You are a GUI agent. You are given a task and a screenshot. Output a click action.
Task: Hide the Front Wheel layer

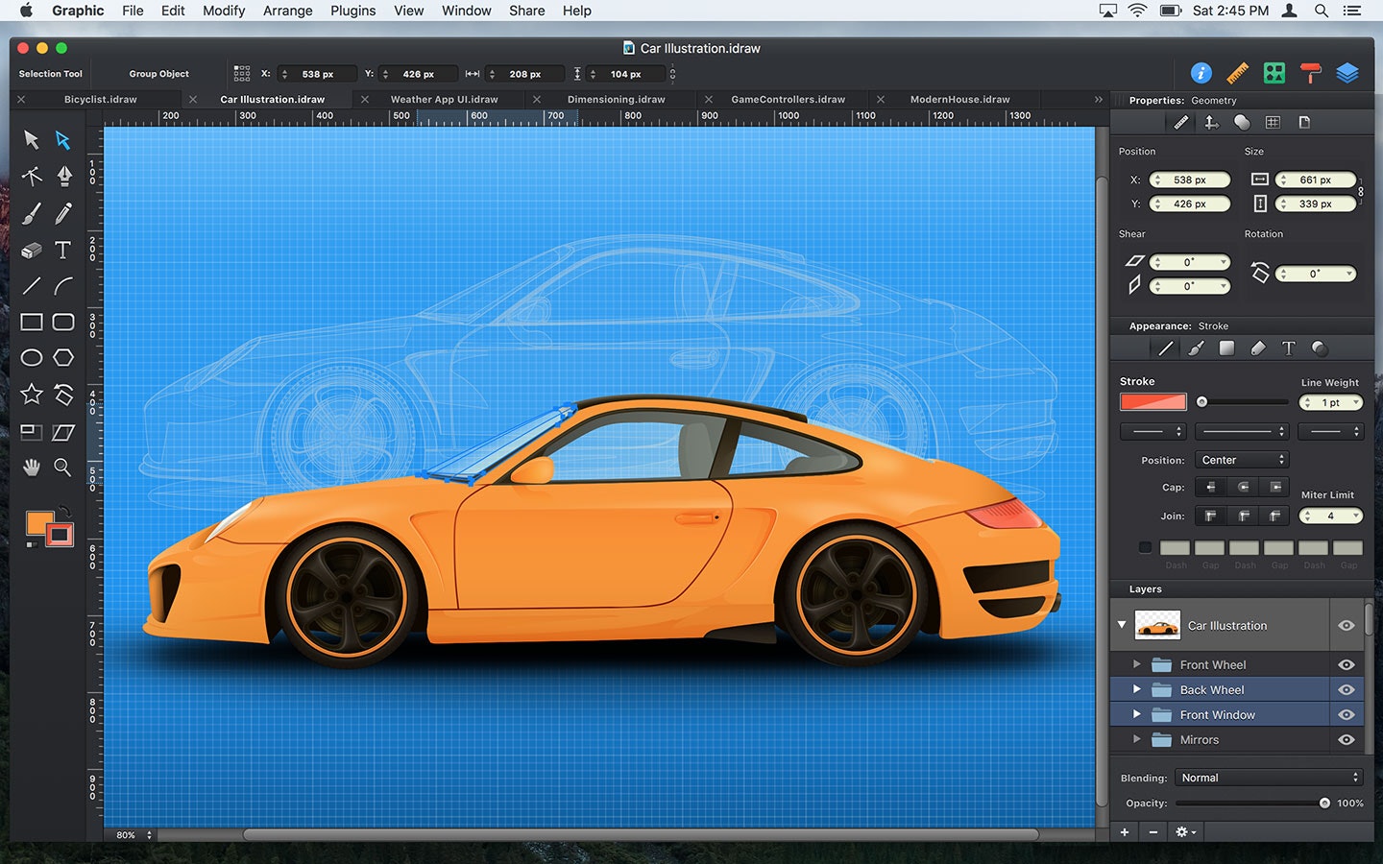pos(1346,663)
